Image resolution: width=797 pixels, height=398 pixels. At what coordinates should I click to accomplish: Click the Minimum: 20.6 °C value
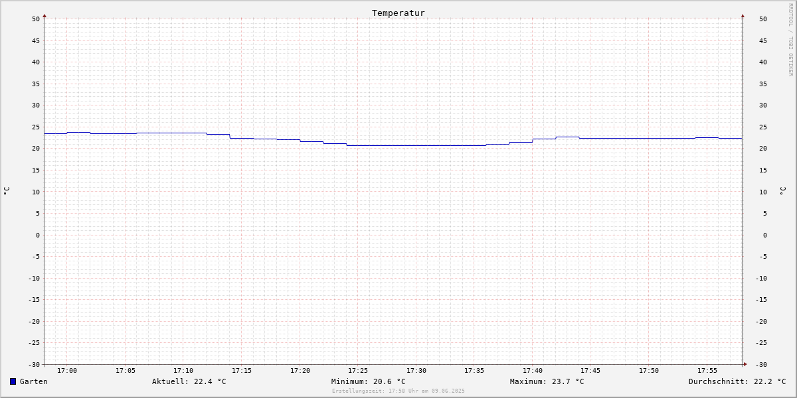[x=369, y=381]
